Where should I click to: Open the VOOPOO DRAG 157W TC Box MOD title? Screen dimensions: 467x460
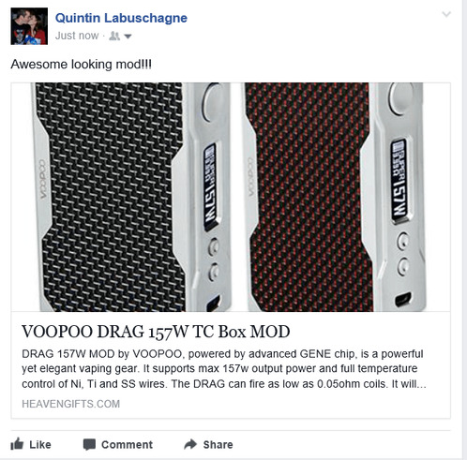click(156, 332)
